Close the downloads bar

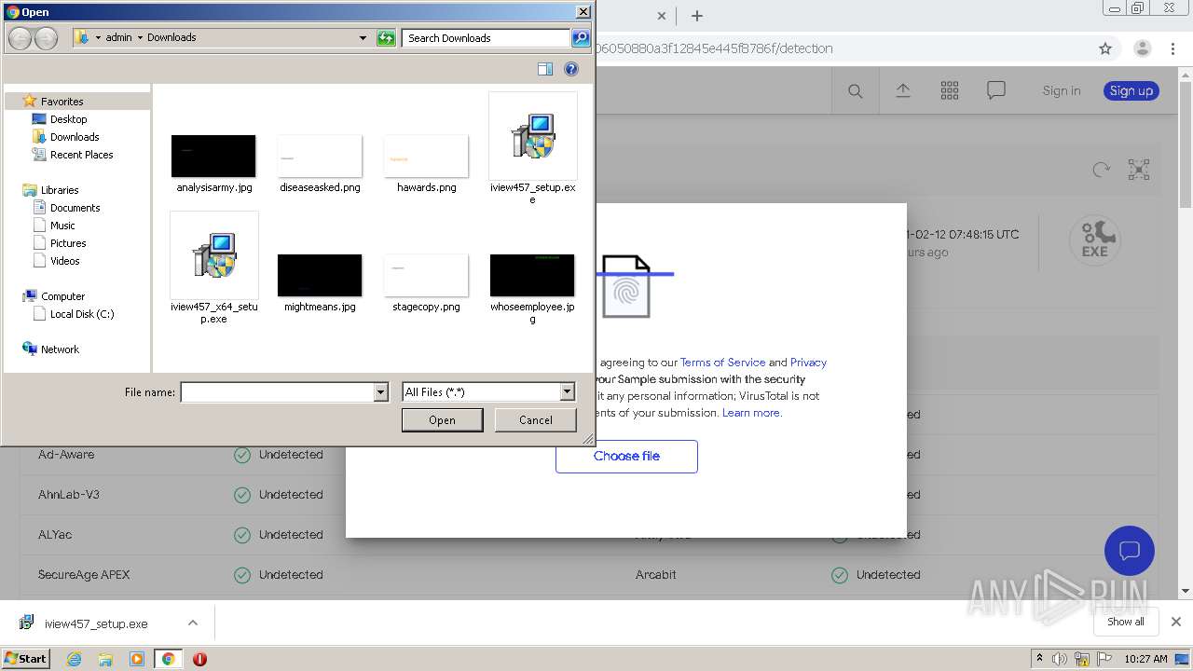tap(1176, 622)
